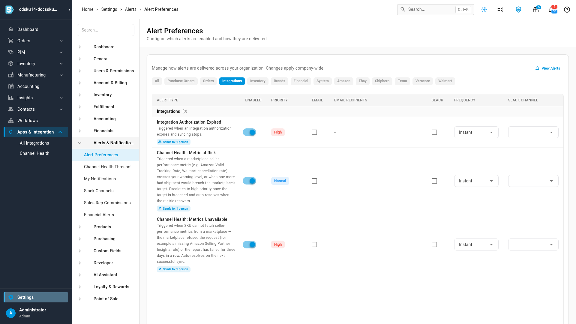Click the Apps & Integrations plug icon
Viewport: 576px width, 324px height.
pyautogui.click(x=11, y=132)
